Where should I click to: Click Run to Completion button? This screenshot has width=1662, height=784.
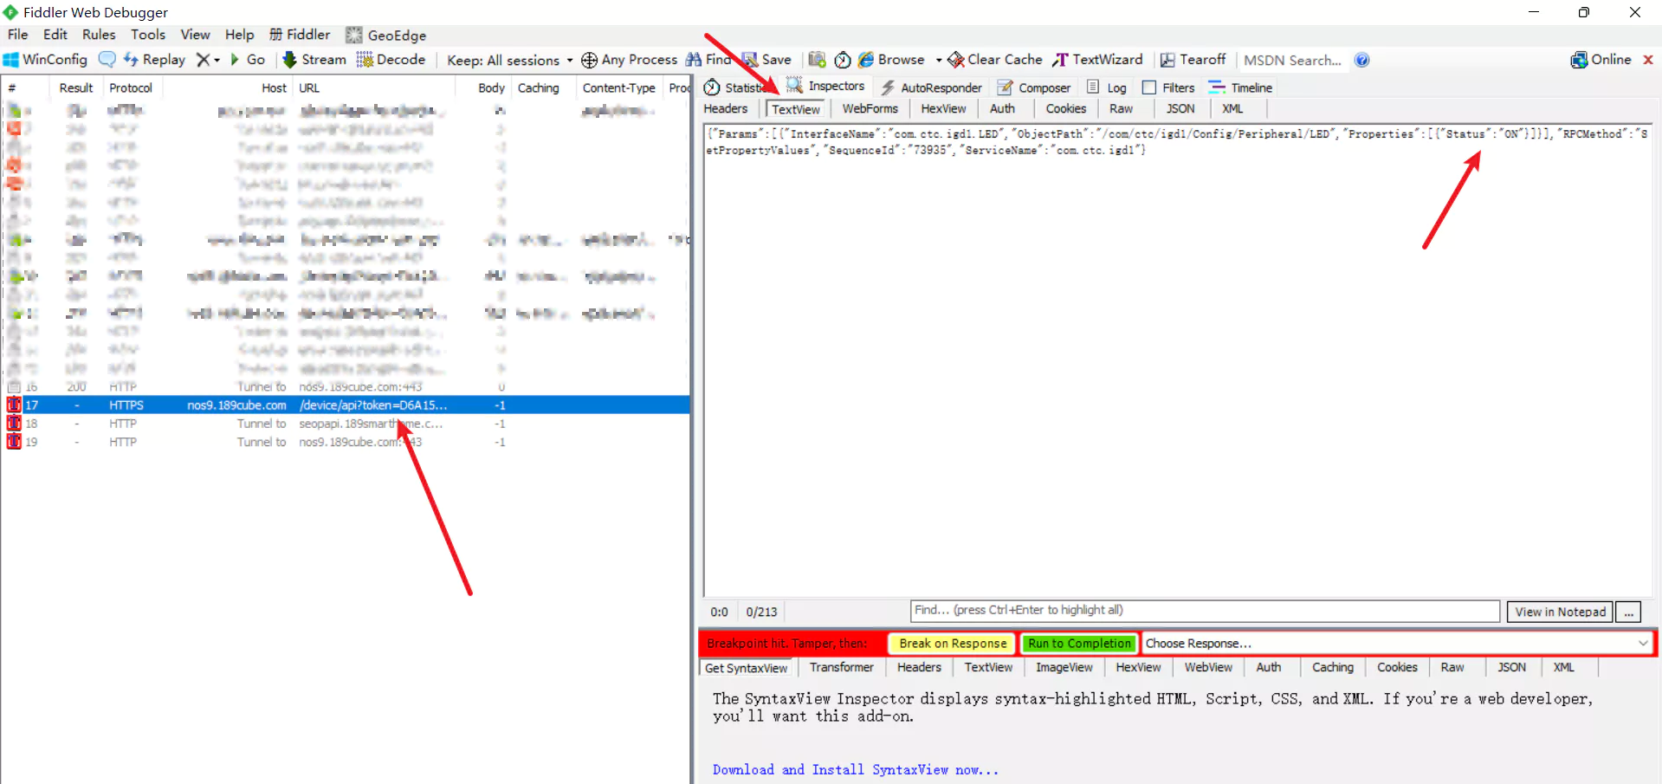[1080, 643]
